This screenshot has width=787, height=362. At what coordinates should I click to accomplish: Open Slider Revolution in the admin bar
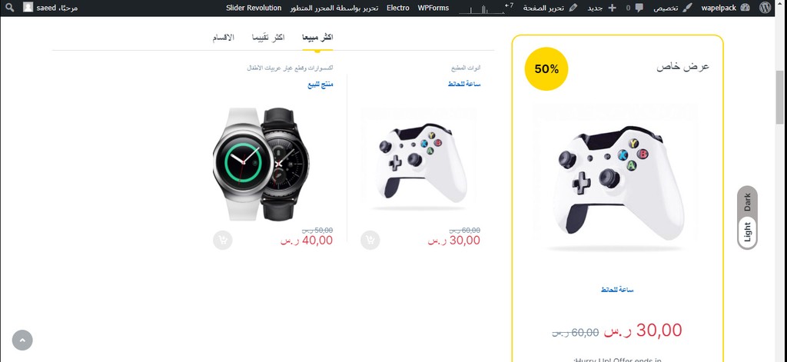click(x=254, y=8)
